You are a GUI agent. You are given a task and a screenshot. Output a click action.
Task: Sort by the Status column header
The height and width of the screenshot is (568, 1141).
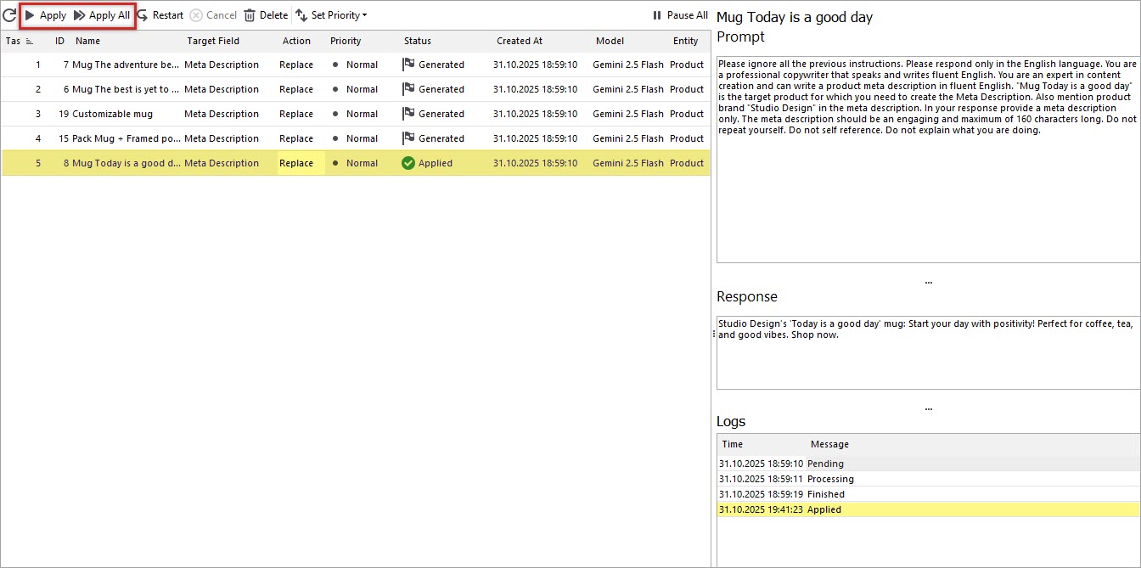click(418, 41)
